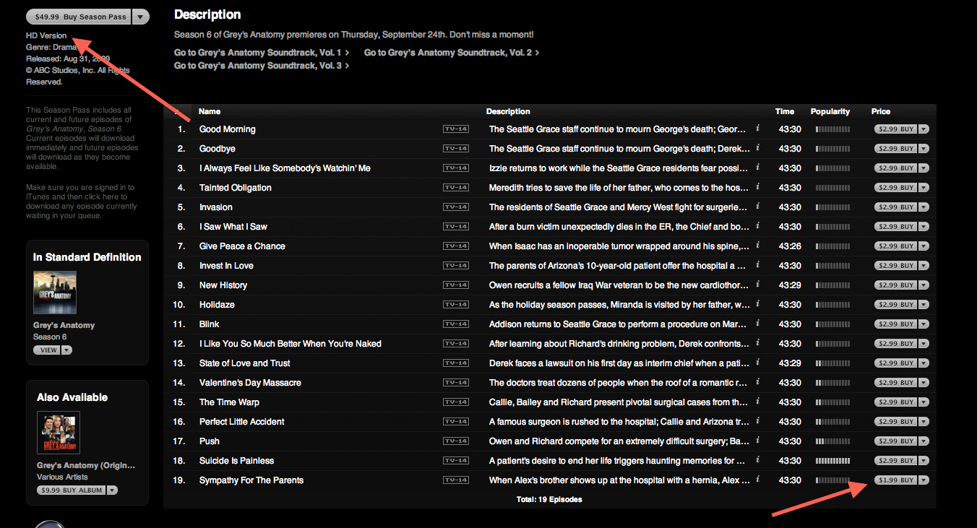
Task: Click TV-14 badge for Holidaze
Action: [456, 305]
